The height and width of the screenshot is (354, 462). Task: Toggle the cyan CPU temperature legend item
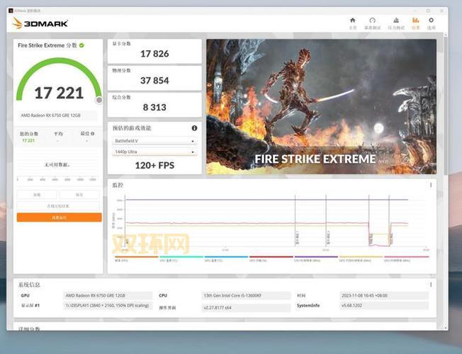coord(181,259)
